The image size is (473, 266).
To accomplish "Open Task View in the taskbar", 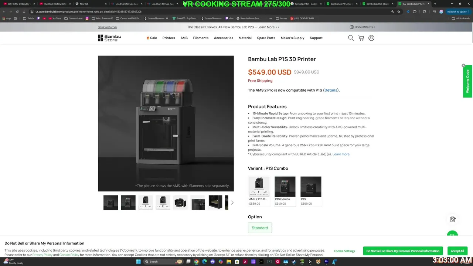I will coord(188,262).
